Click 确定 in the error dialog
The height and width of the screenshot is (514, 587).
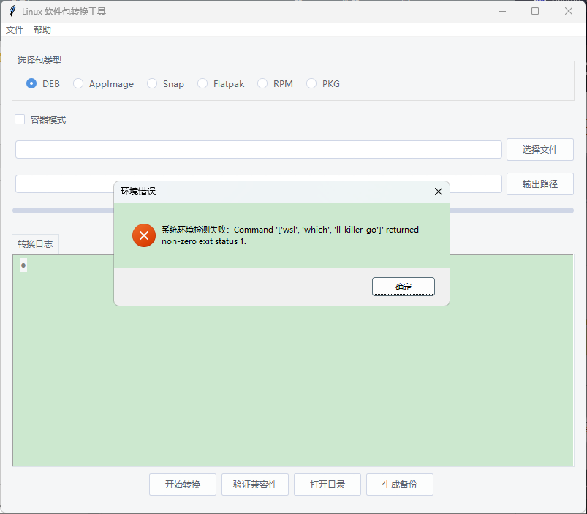pos(404,287)
